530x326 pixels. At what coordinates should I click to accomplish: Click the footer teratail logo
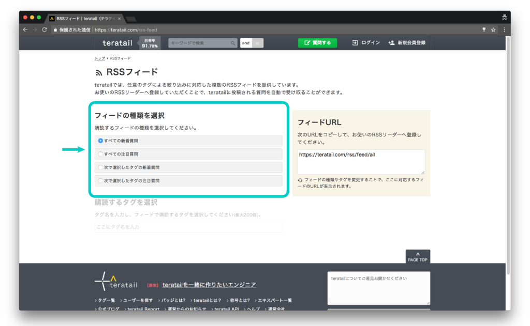(116, 282)
